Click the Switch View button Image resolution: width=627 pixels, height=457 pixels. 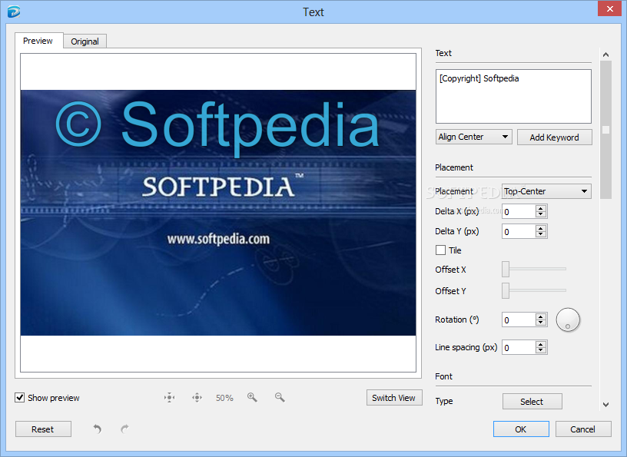[393, 398]
